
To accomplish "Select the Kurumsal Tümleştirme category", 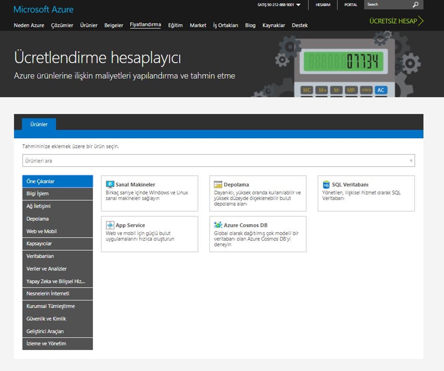I will [58, 306].
